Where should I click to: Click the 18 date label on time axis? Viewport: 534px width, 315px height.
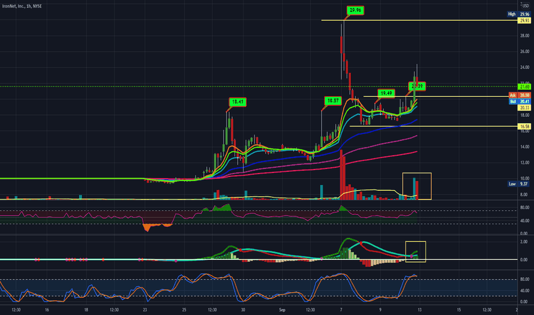[86, 310]
